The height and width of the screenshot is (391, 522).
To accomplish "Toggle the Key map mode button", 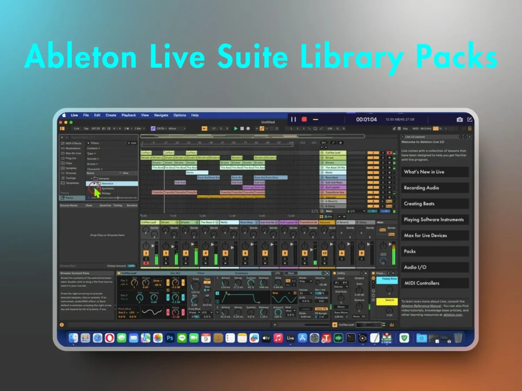I will pyautogui.click(x=405, y=129).
